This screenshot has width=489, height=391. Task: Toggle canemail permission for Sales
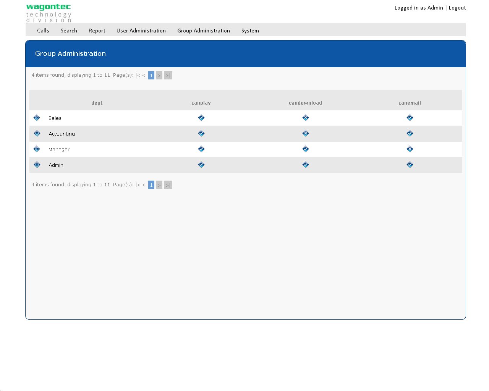[x=410, y=118]
